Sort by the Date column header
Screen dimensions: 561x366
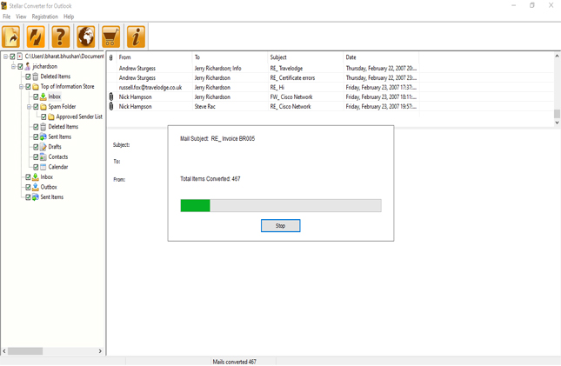point(381,57)
